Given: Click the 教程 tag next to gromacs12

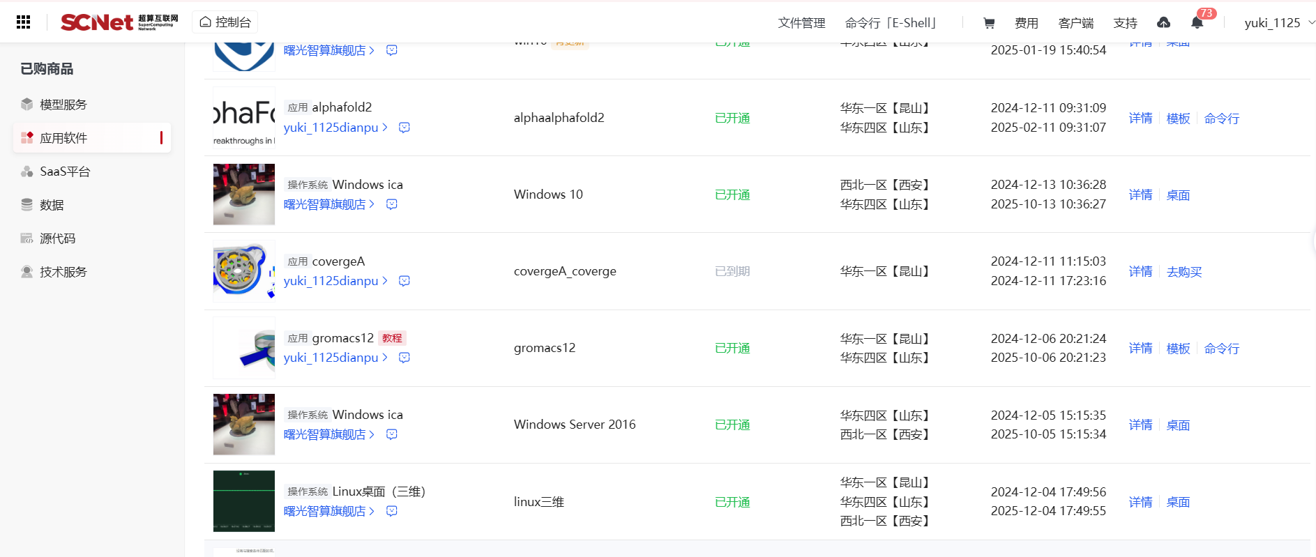Looking at the screenshot, I should (x=392, y=338).
